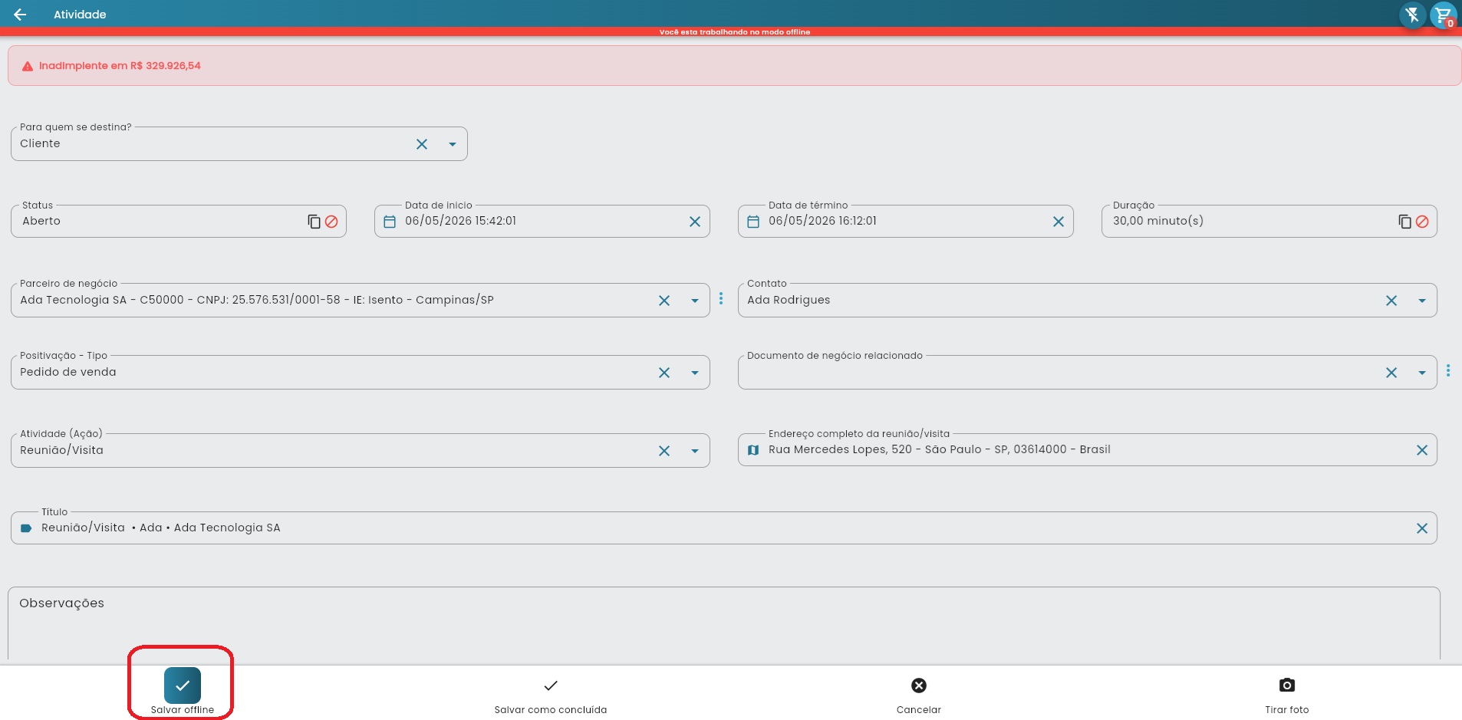Clear the Parceiro de negócio field
The image size is (1462, 720).
664,301
